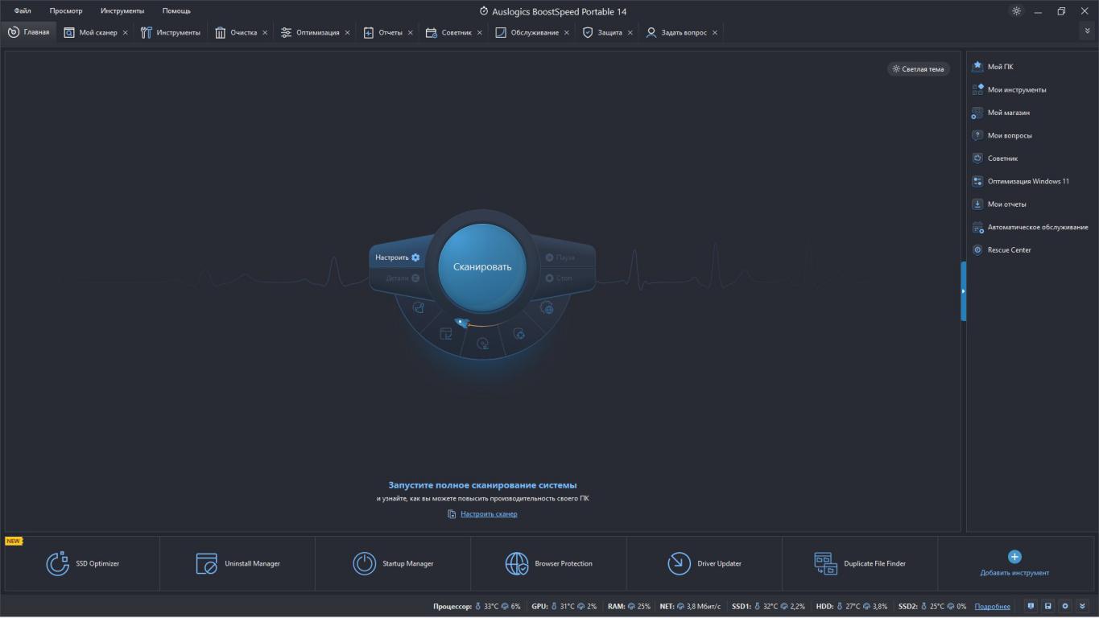The width and height of the screenshot is (1099, 618).
Task: Toggle the theme icon in title bar
Action: [x=1016, y=11]
